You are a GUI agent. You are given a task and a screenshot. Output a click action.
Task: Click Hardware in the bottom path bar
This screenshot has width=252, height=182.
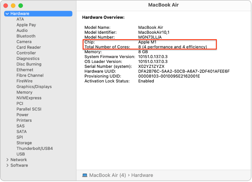[x=142, y=175]
